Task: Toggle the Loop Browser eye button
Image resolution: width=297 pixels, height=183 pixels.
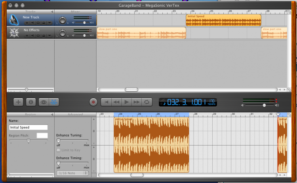Action: pos(44,102)
